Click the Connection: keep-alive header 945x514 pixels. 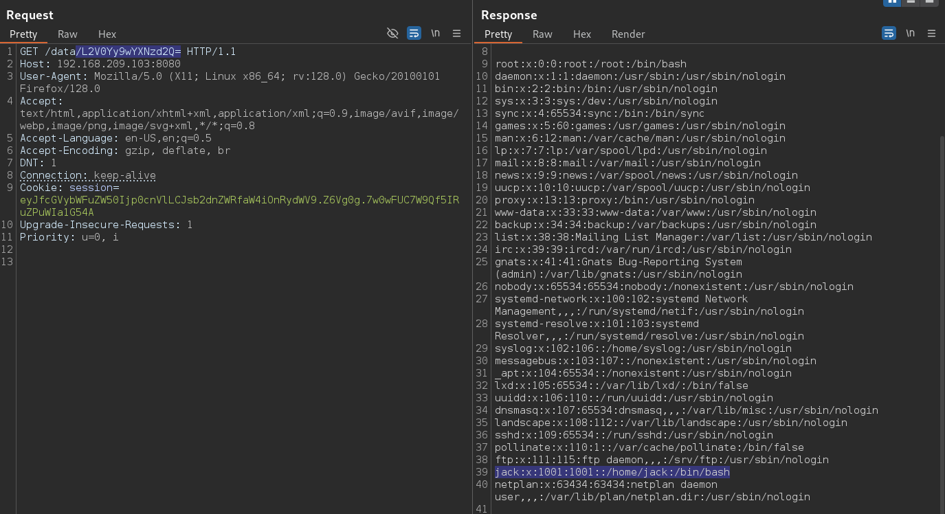pyautogui.click(x=88, y=175)
